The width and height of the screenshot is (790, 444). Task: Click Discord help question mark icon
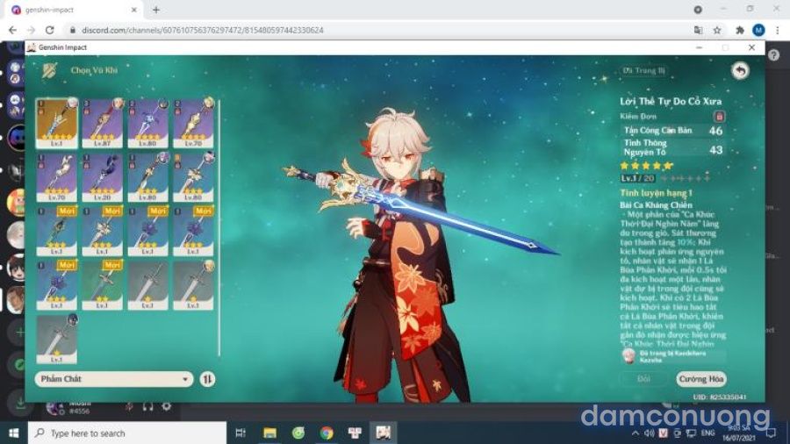774,55
